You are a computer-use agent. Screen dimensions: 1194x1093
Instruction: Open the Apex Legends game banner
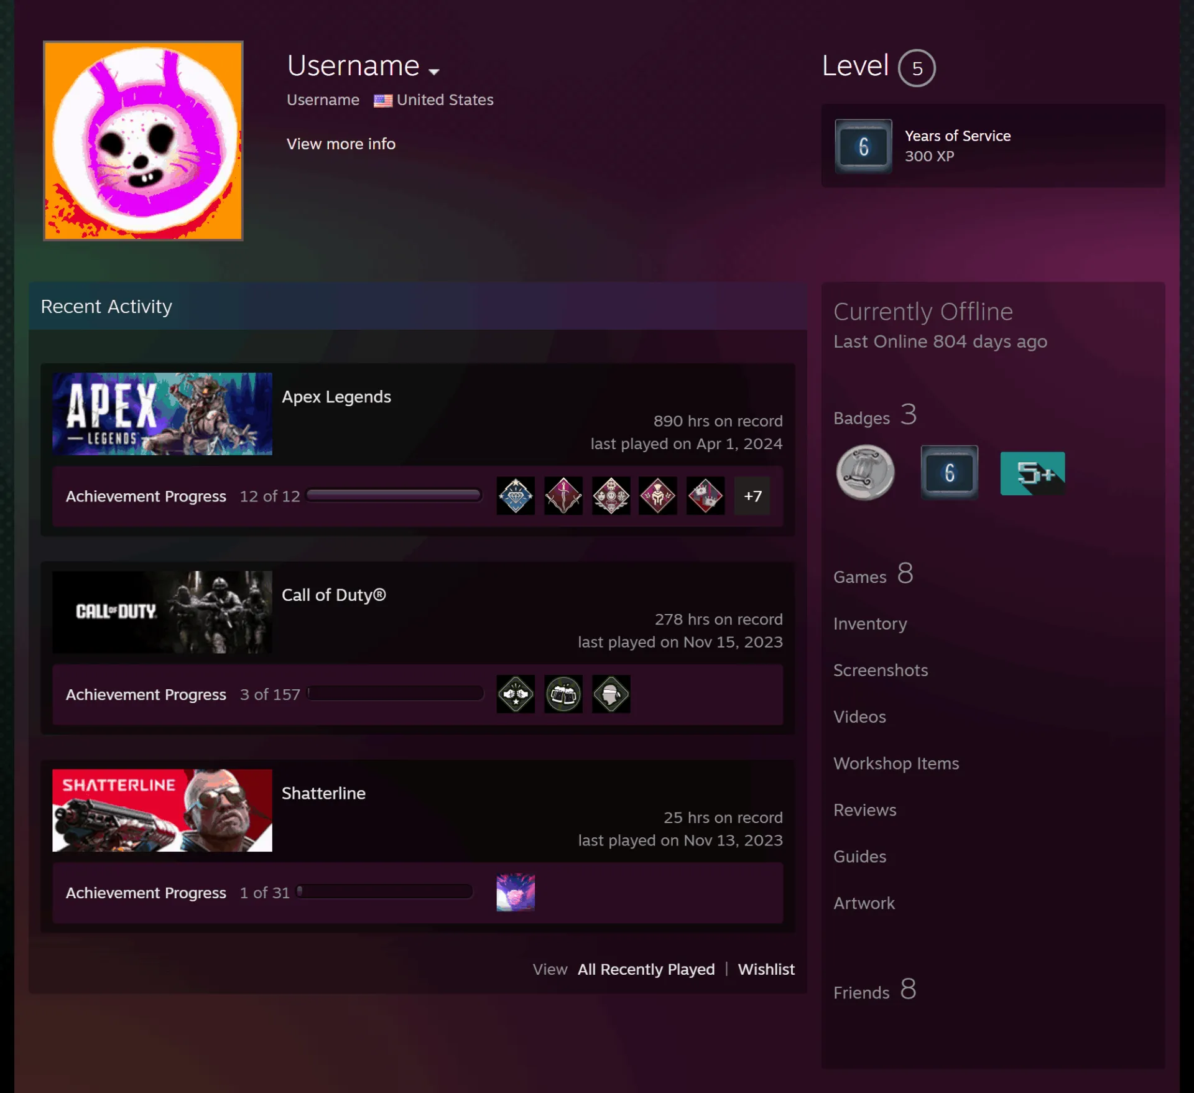(x=162, y=414)
